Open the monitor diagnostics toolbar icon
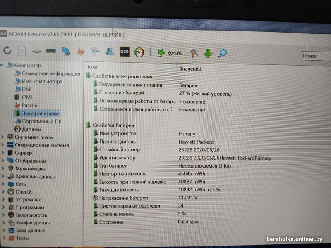 click(95, 52)
